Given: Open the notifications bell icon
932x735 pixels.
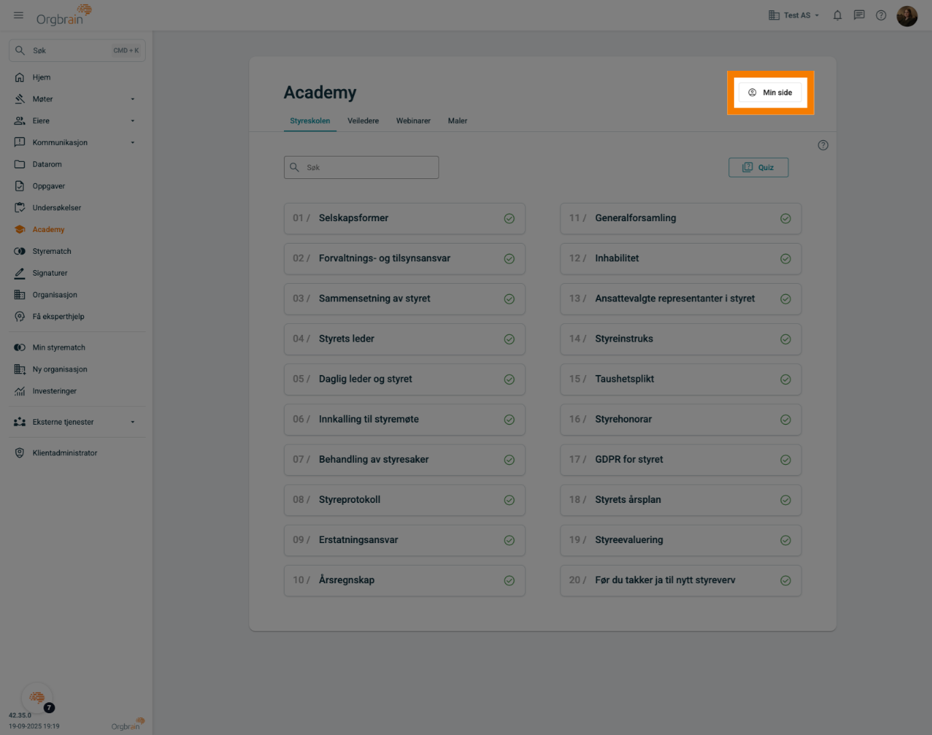Looking at the screenshot, I should point(837,15).
